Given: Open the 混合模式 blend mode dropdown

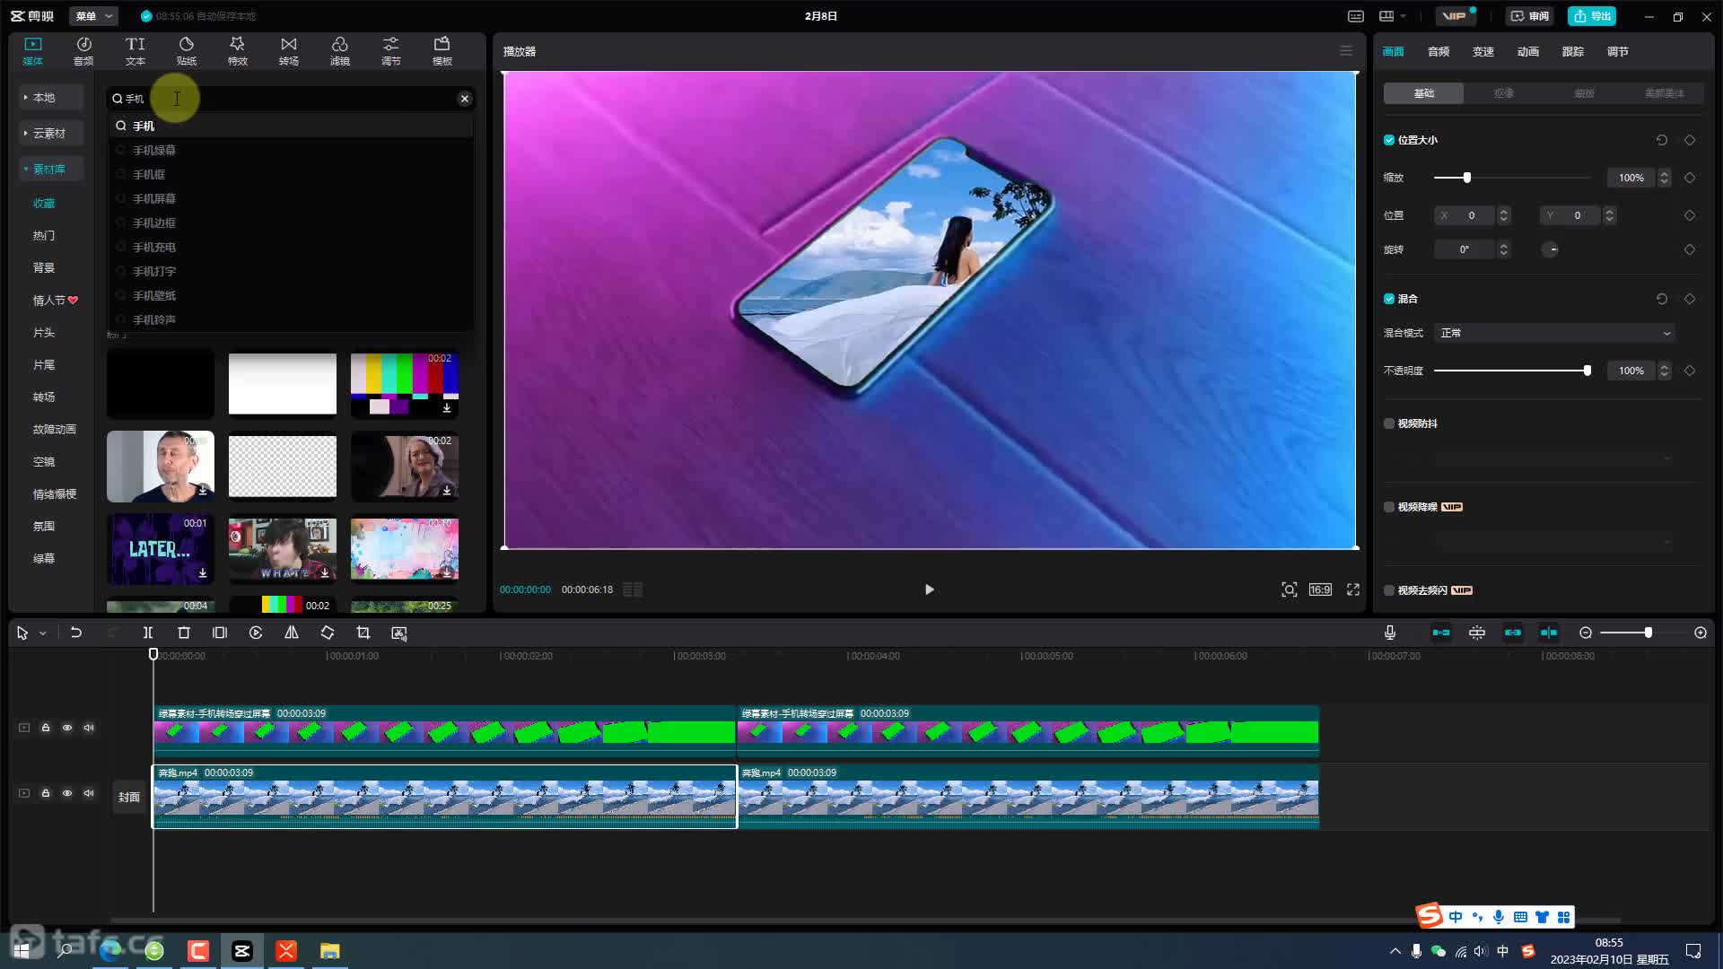Looking at the screenshot, I should point(1555,333).
